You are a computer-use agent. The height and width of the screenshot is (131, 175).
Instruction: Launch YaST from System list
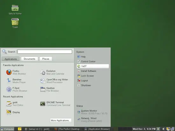click(93, 66)
